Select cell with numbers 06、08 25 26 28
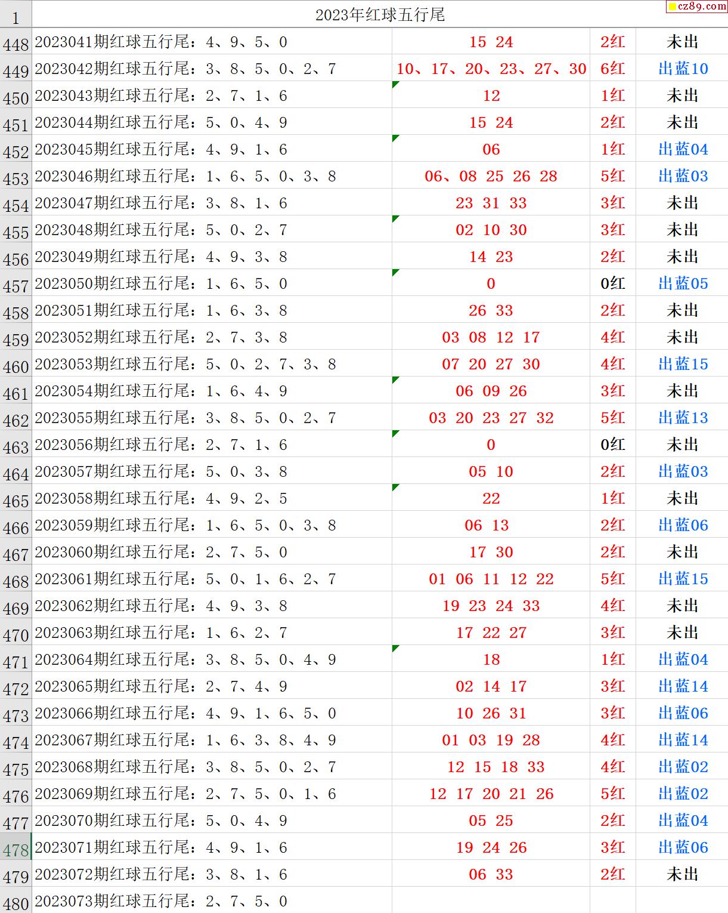The height and width of the screenshot is (913, 728). pos(491,176)
